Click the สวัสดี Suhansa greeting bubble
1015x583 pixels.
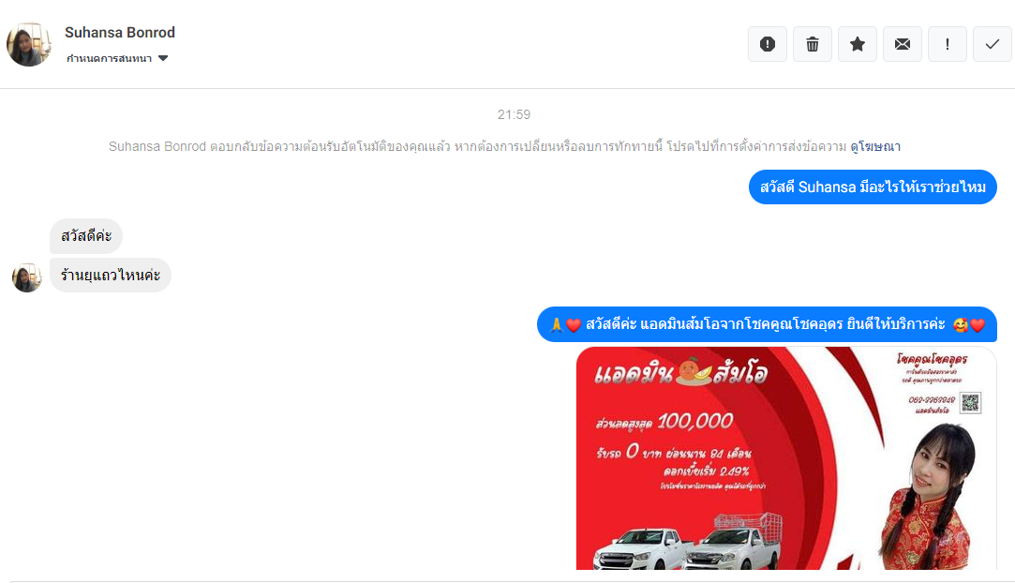873,187
